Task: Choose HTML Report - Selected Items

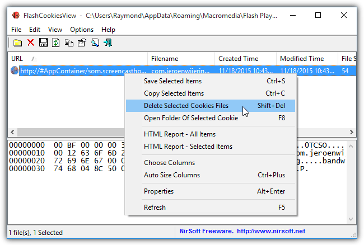Action: click(211, 147)
